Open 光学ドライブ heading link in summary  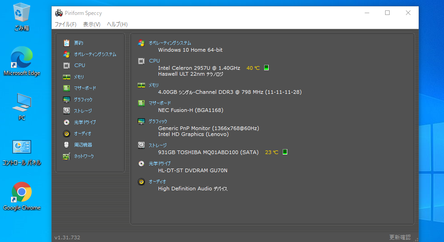(x=159, y=164)
